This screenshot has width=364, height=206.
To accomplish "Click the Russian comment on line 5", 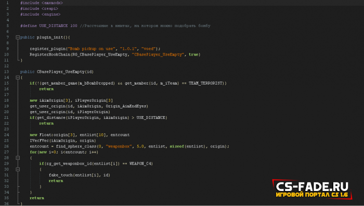I will (145, 26).
